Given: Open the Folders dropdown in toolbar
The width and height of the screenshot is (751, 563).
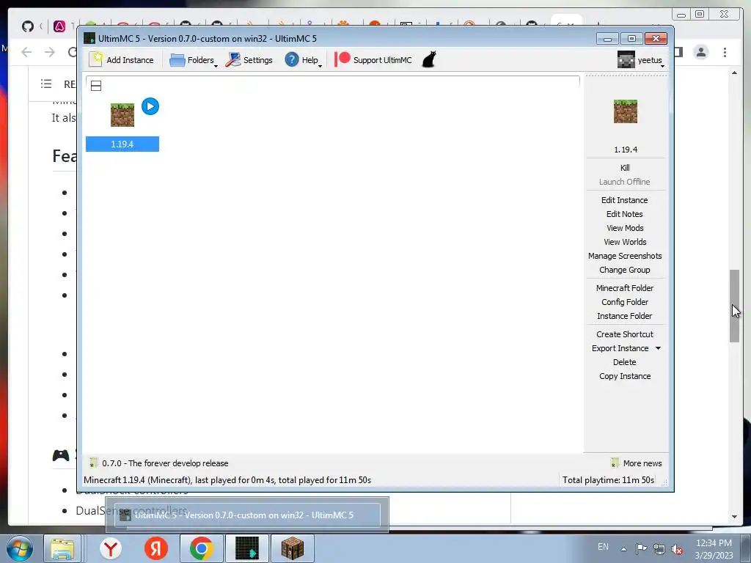Looking at the screenshot, I should [x=194, y=60].
